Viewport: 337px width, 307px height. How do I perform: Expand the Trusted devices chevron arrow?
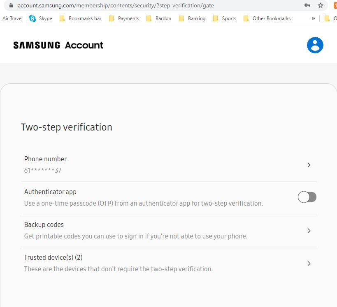pos(309,263)
